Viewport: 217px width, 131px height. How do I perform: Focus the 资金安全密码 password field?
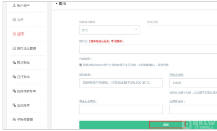121,109
